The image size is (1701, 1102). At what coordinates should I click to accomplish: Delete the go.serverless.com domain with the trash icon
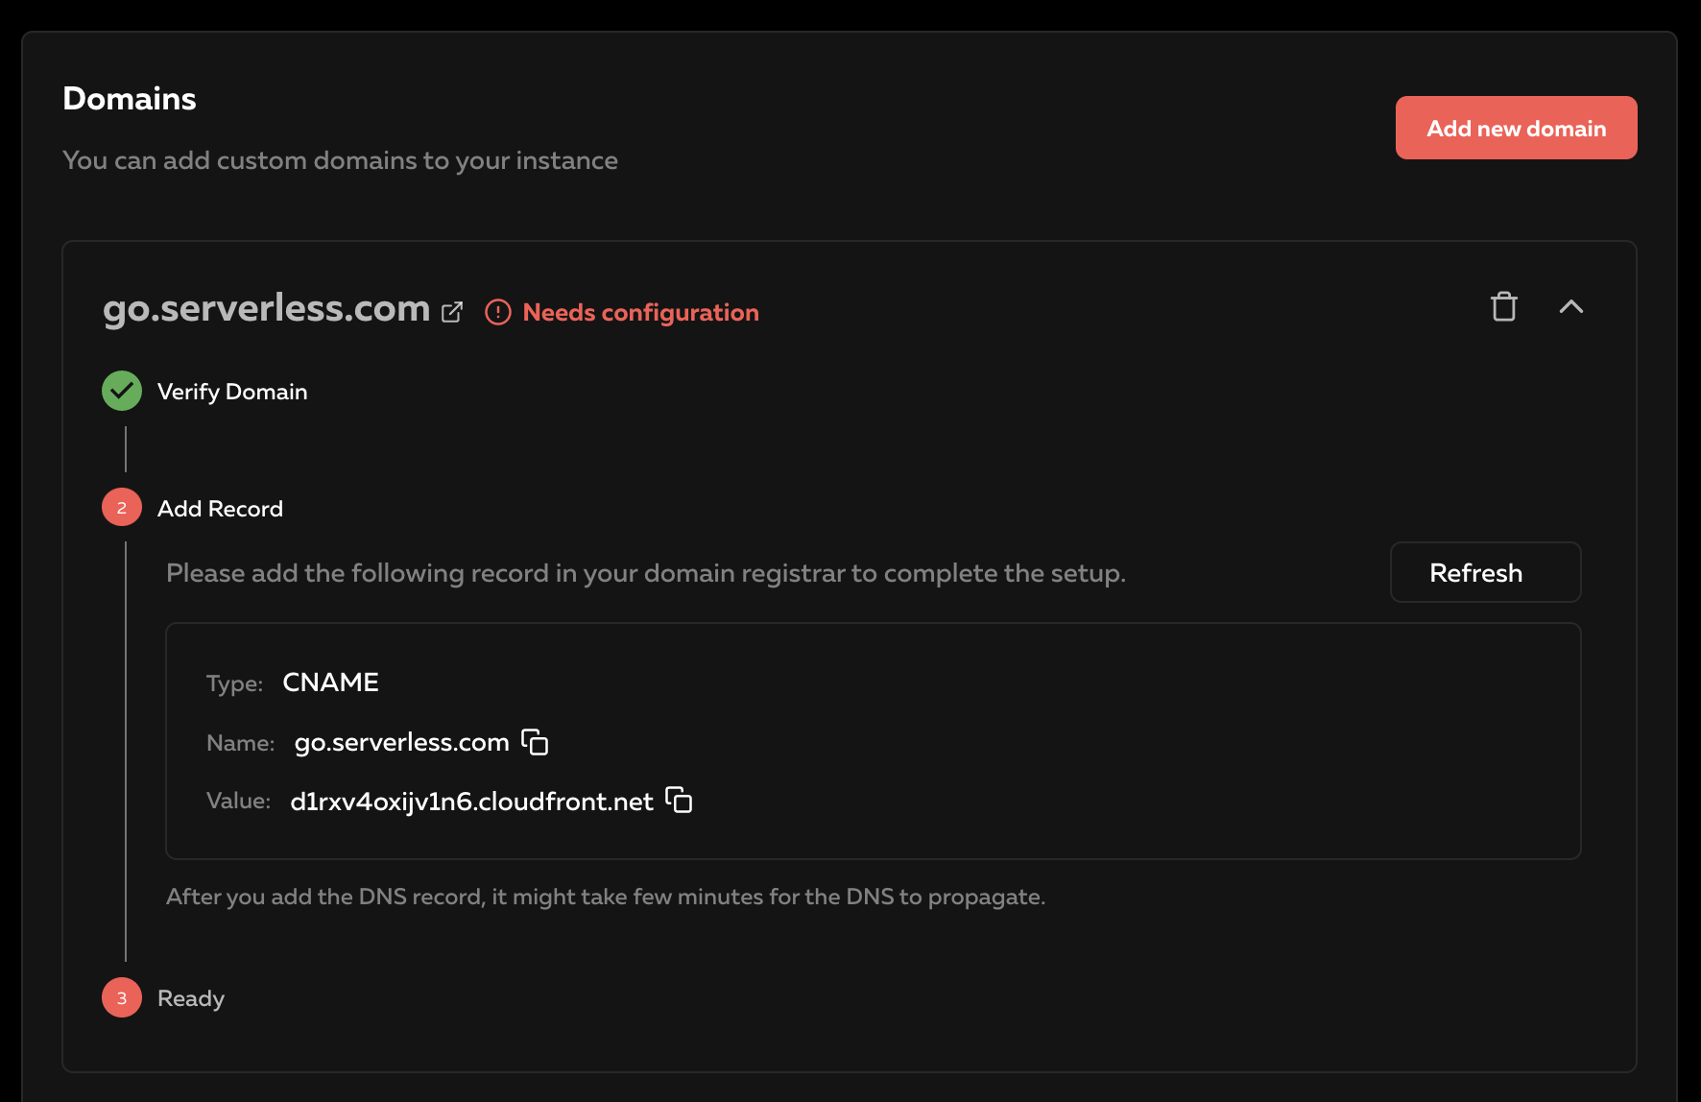click(1503, 307)
